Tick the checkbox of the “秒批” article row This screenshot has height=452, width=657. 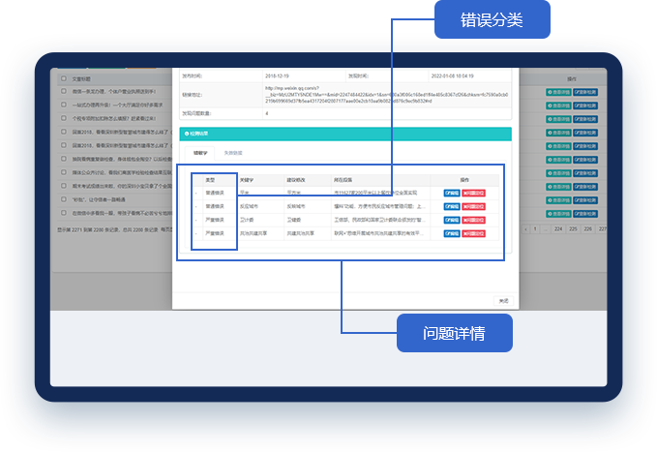(64, 199)
